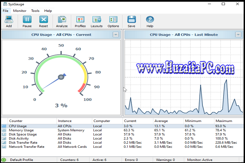Open the Tools menu
This screenshot has height=163, width=245.
(x=35, y=11)
